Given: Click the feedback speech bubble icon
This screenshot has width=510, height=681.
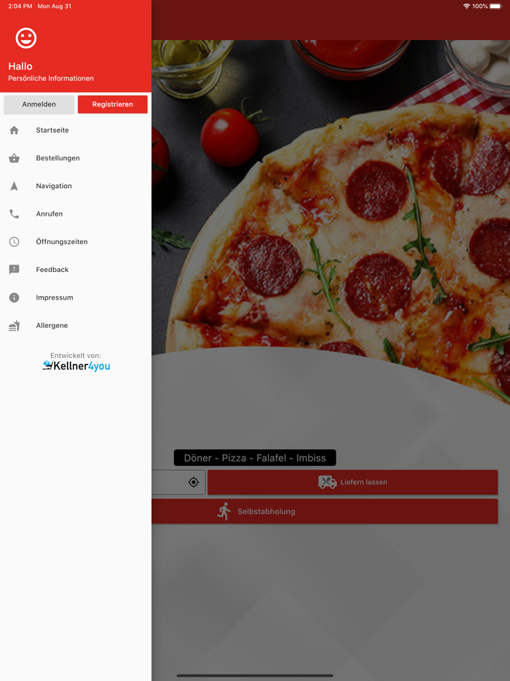Looking at the screenshot, I should (x=15, y=270).
